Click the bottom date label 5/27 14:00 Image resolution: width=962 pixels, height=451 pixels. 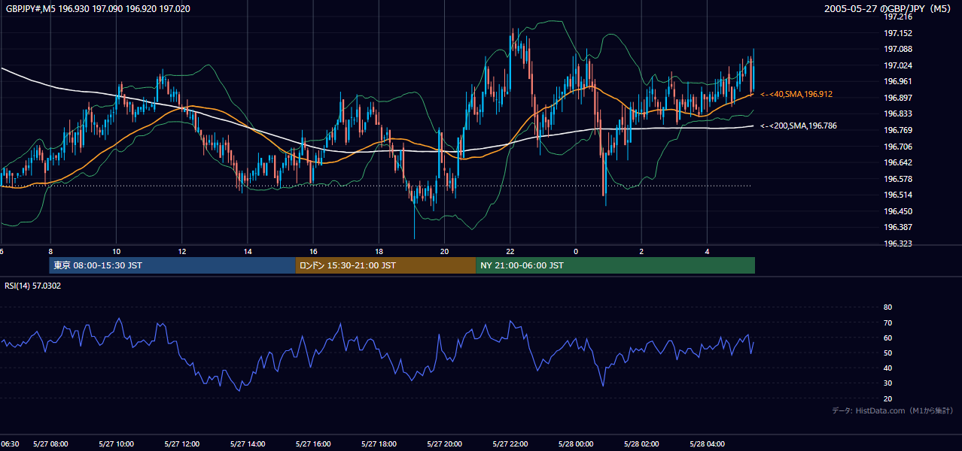click(x=248, y=444)
